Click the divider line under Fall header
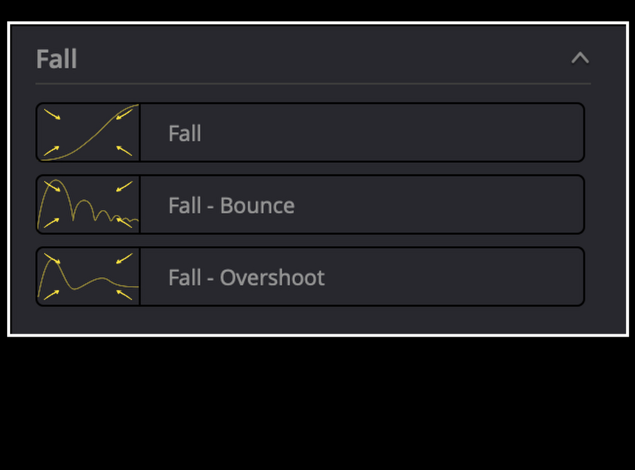635x470 pixels. click(x=313, y=84)
